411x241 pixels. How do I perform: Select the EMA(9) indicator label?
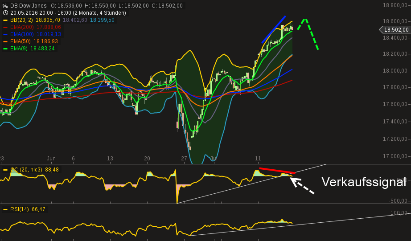[x=19, y=49]
